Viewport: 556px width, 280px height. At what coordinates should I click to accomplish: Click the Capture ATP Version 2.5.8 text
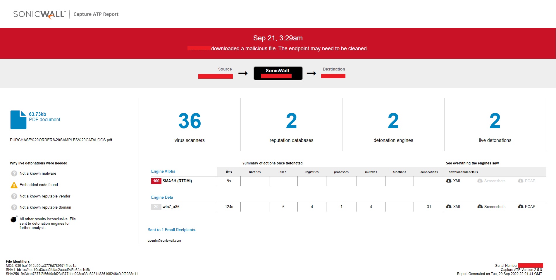click(521, 270)
